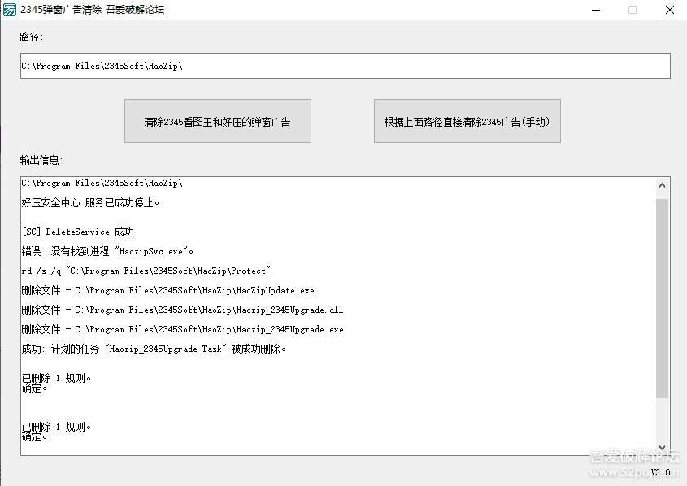Click the 输出信息: label

[41, 161]
